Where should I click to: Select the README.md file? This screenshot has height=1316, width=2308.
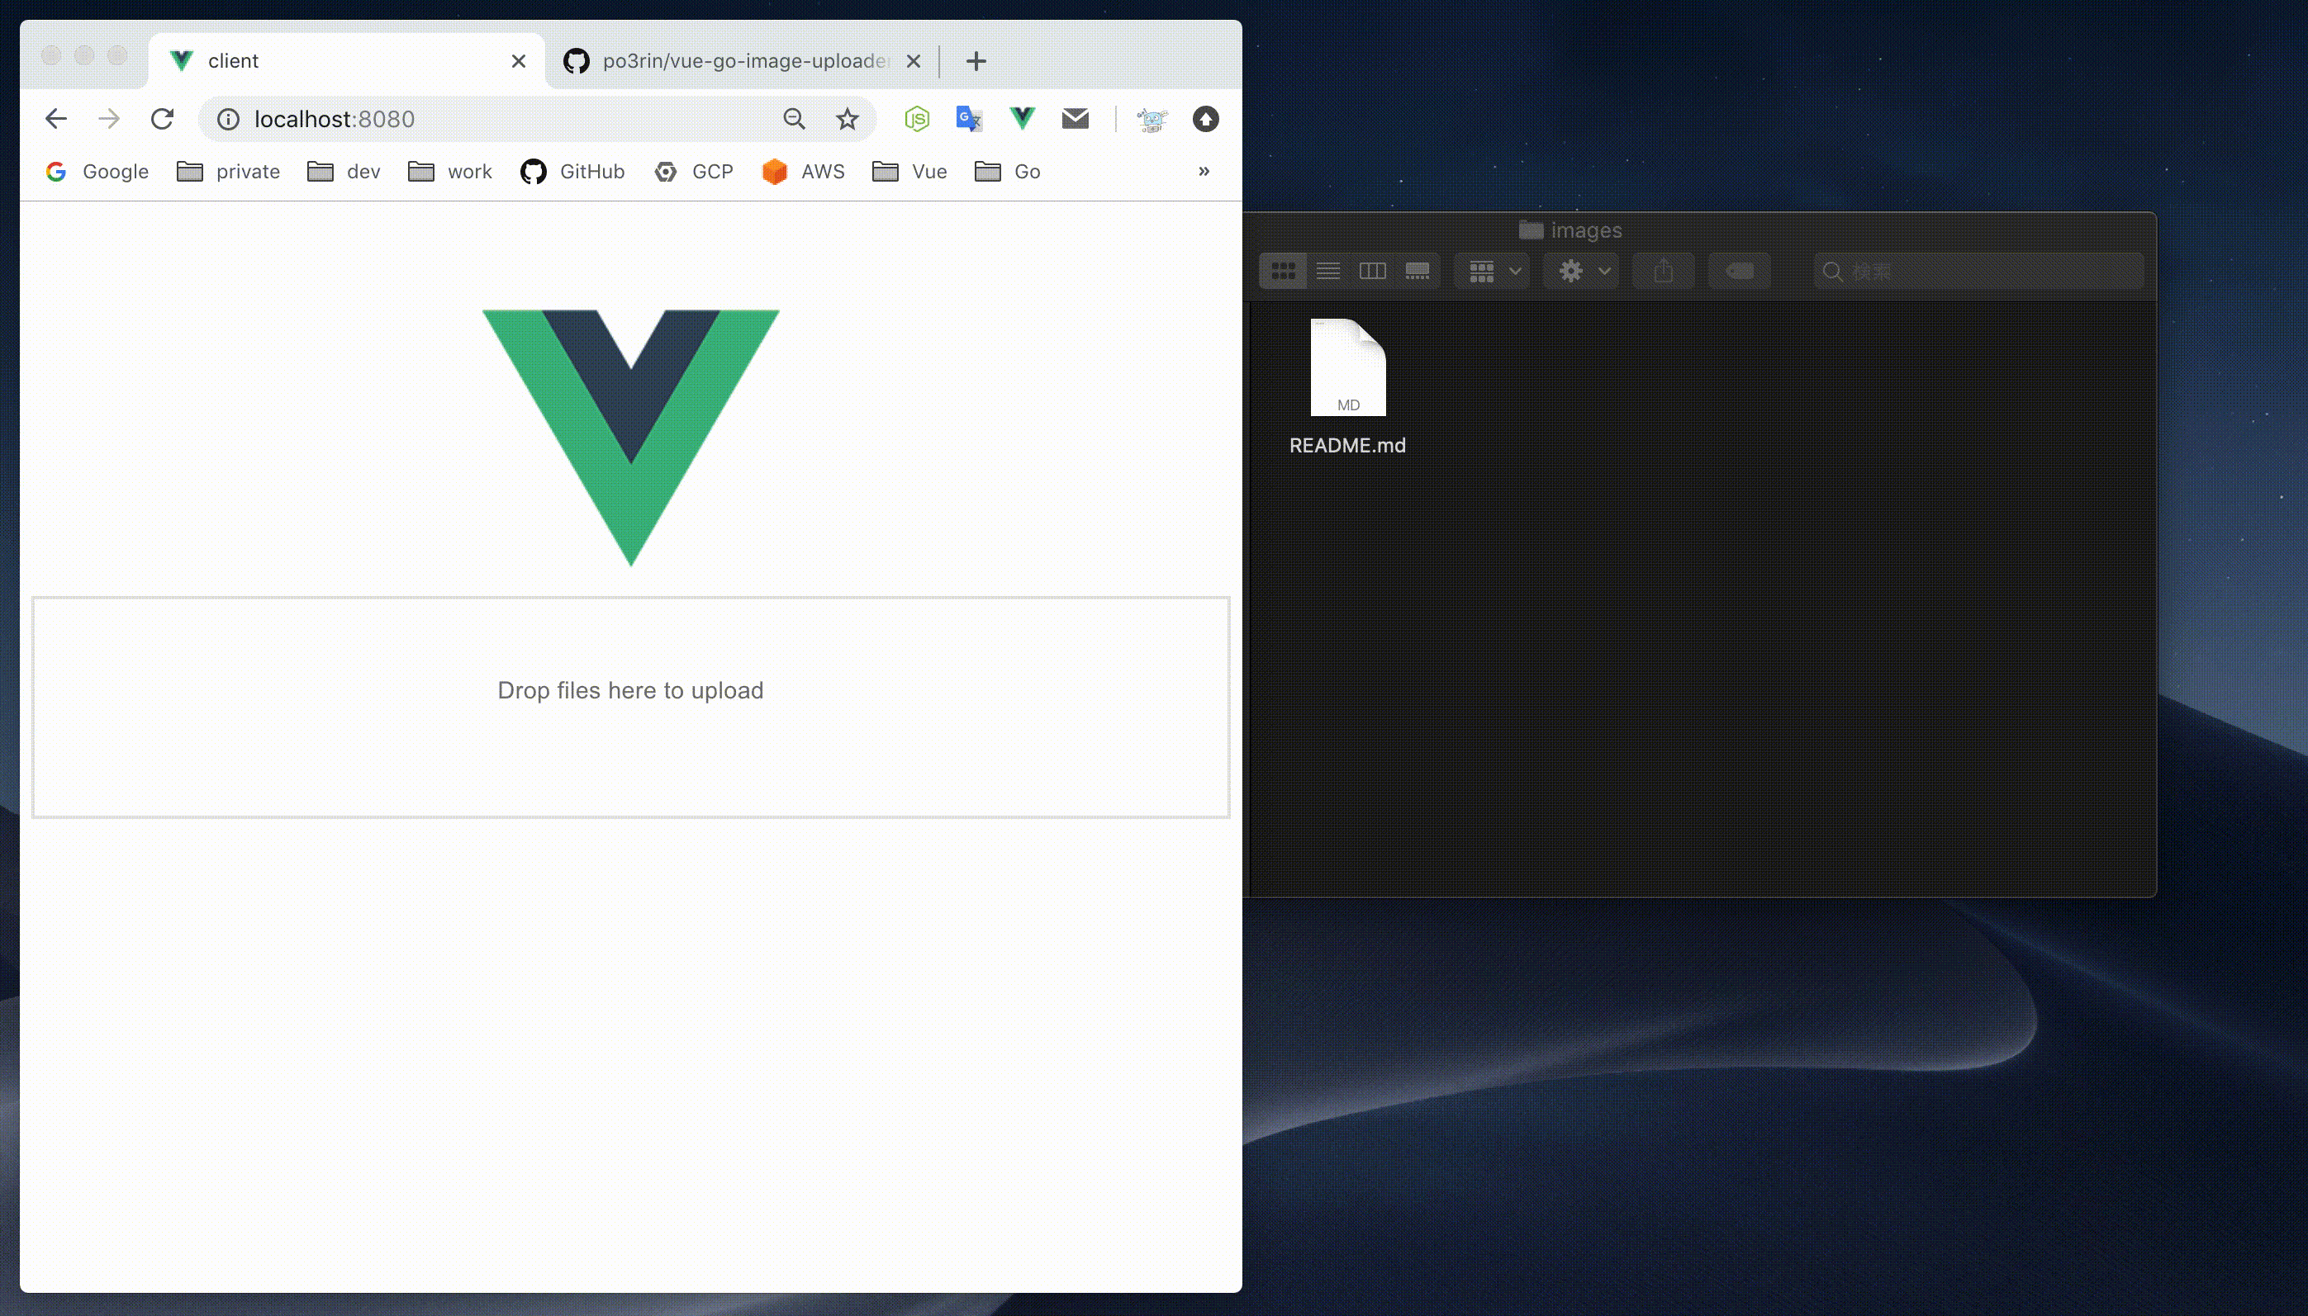click(x=1347, y=369)
